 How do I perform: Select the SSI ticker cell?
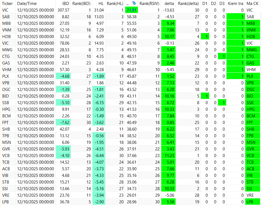click(8, 188)
